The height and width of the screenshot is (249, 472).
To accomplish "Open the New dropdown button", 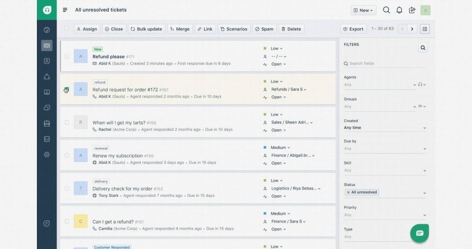I will coord(363,10).
